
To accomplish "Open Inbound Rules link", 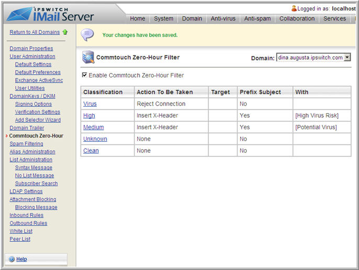I will (x=26, y=215).
